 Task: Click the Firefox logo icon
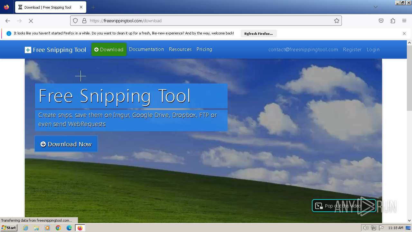[x=6, y=7]
